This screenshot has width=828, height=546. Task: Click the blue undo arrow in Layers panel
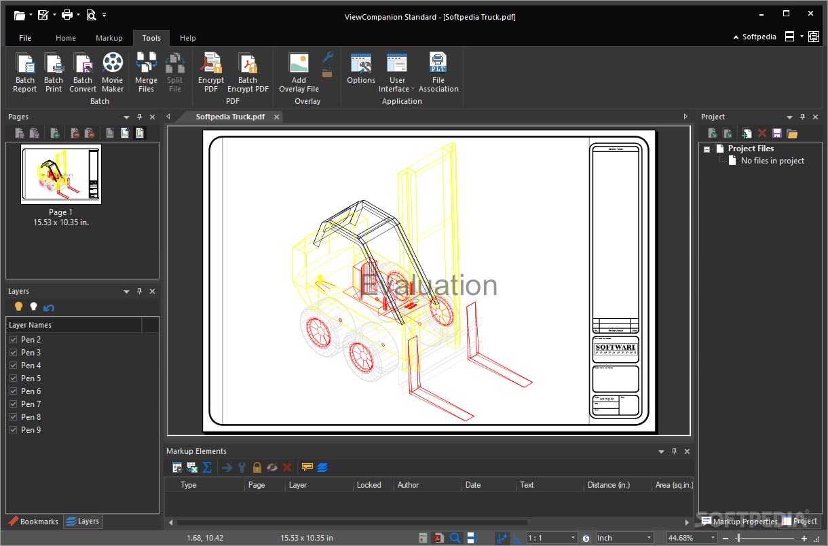coord(49,307)
